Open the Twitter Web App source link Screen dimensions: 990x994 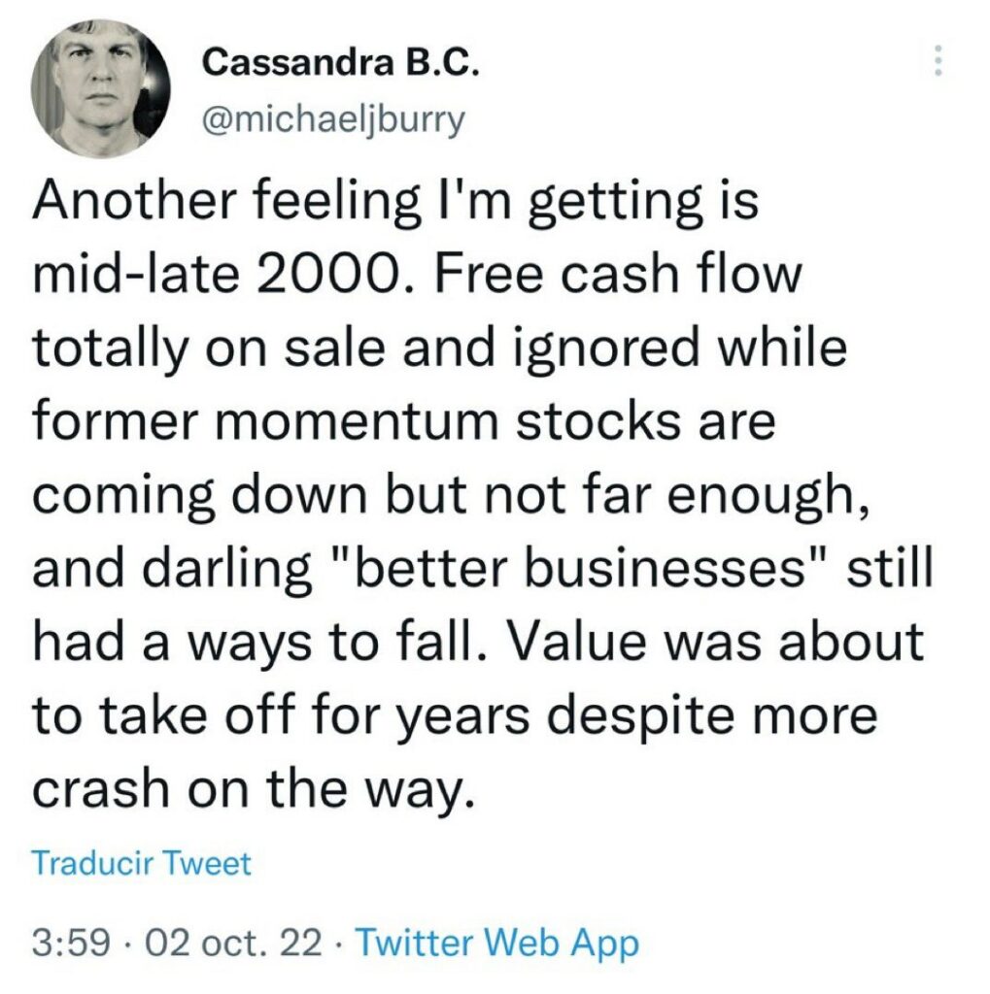(497, 942)
